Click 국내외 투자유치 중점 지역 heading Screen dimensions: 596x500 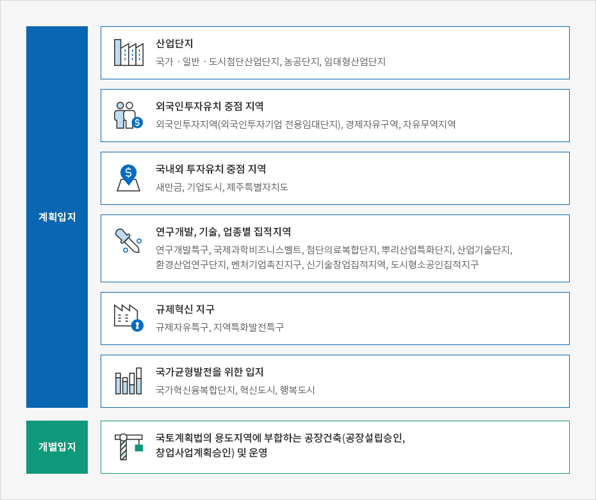click(x=211, y=169)
